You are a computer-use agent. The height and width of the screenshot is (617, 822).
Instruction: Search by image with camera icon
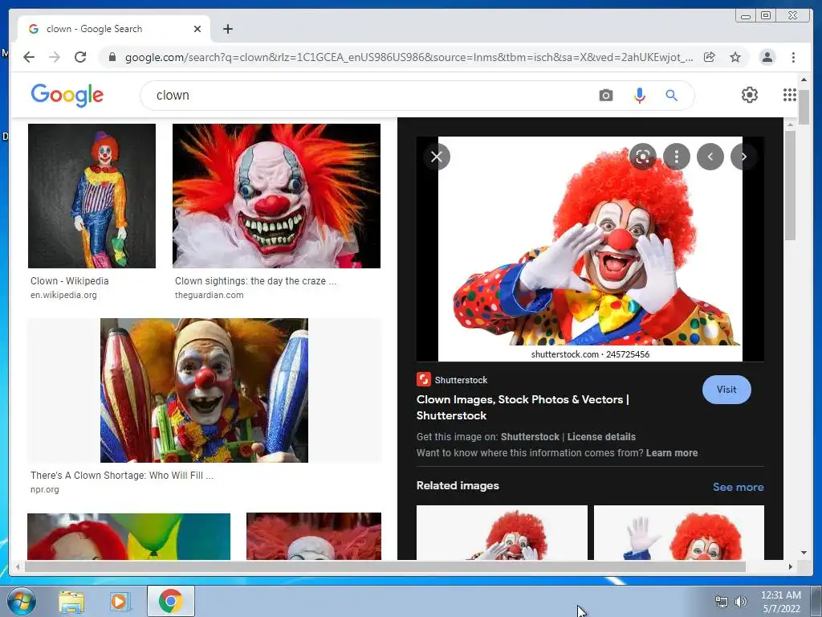(x=606, y=96)
